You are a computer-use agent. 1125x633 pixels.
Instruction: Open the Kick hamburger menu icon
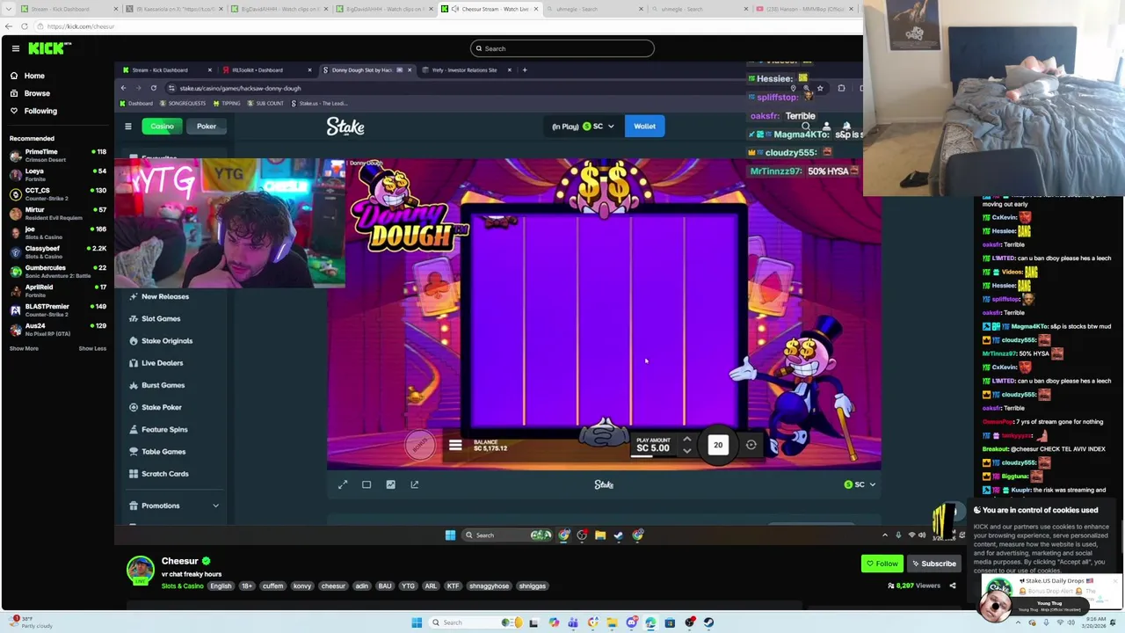tap(15, 48)
